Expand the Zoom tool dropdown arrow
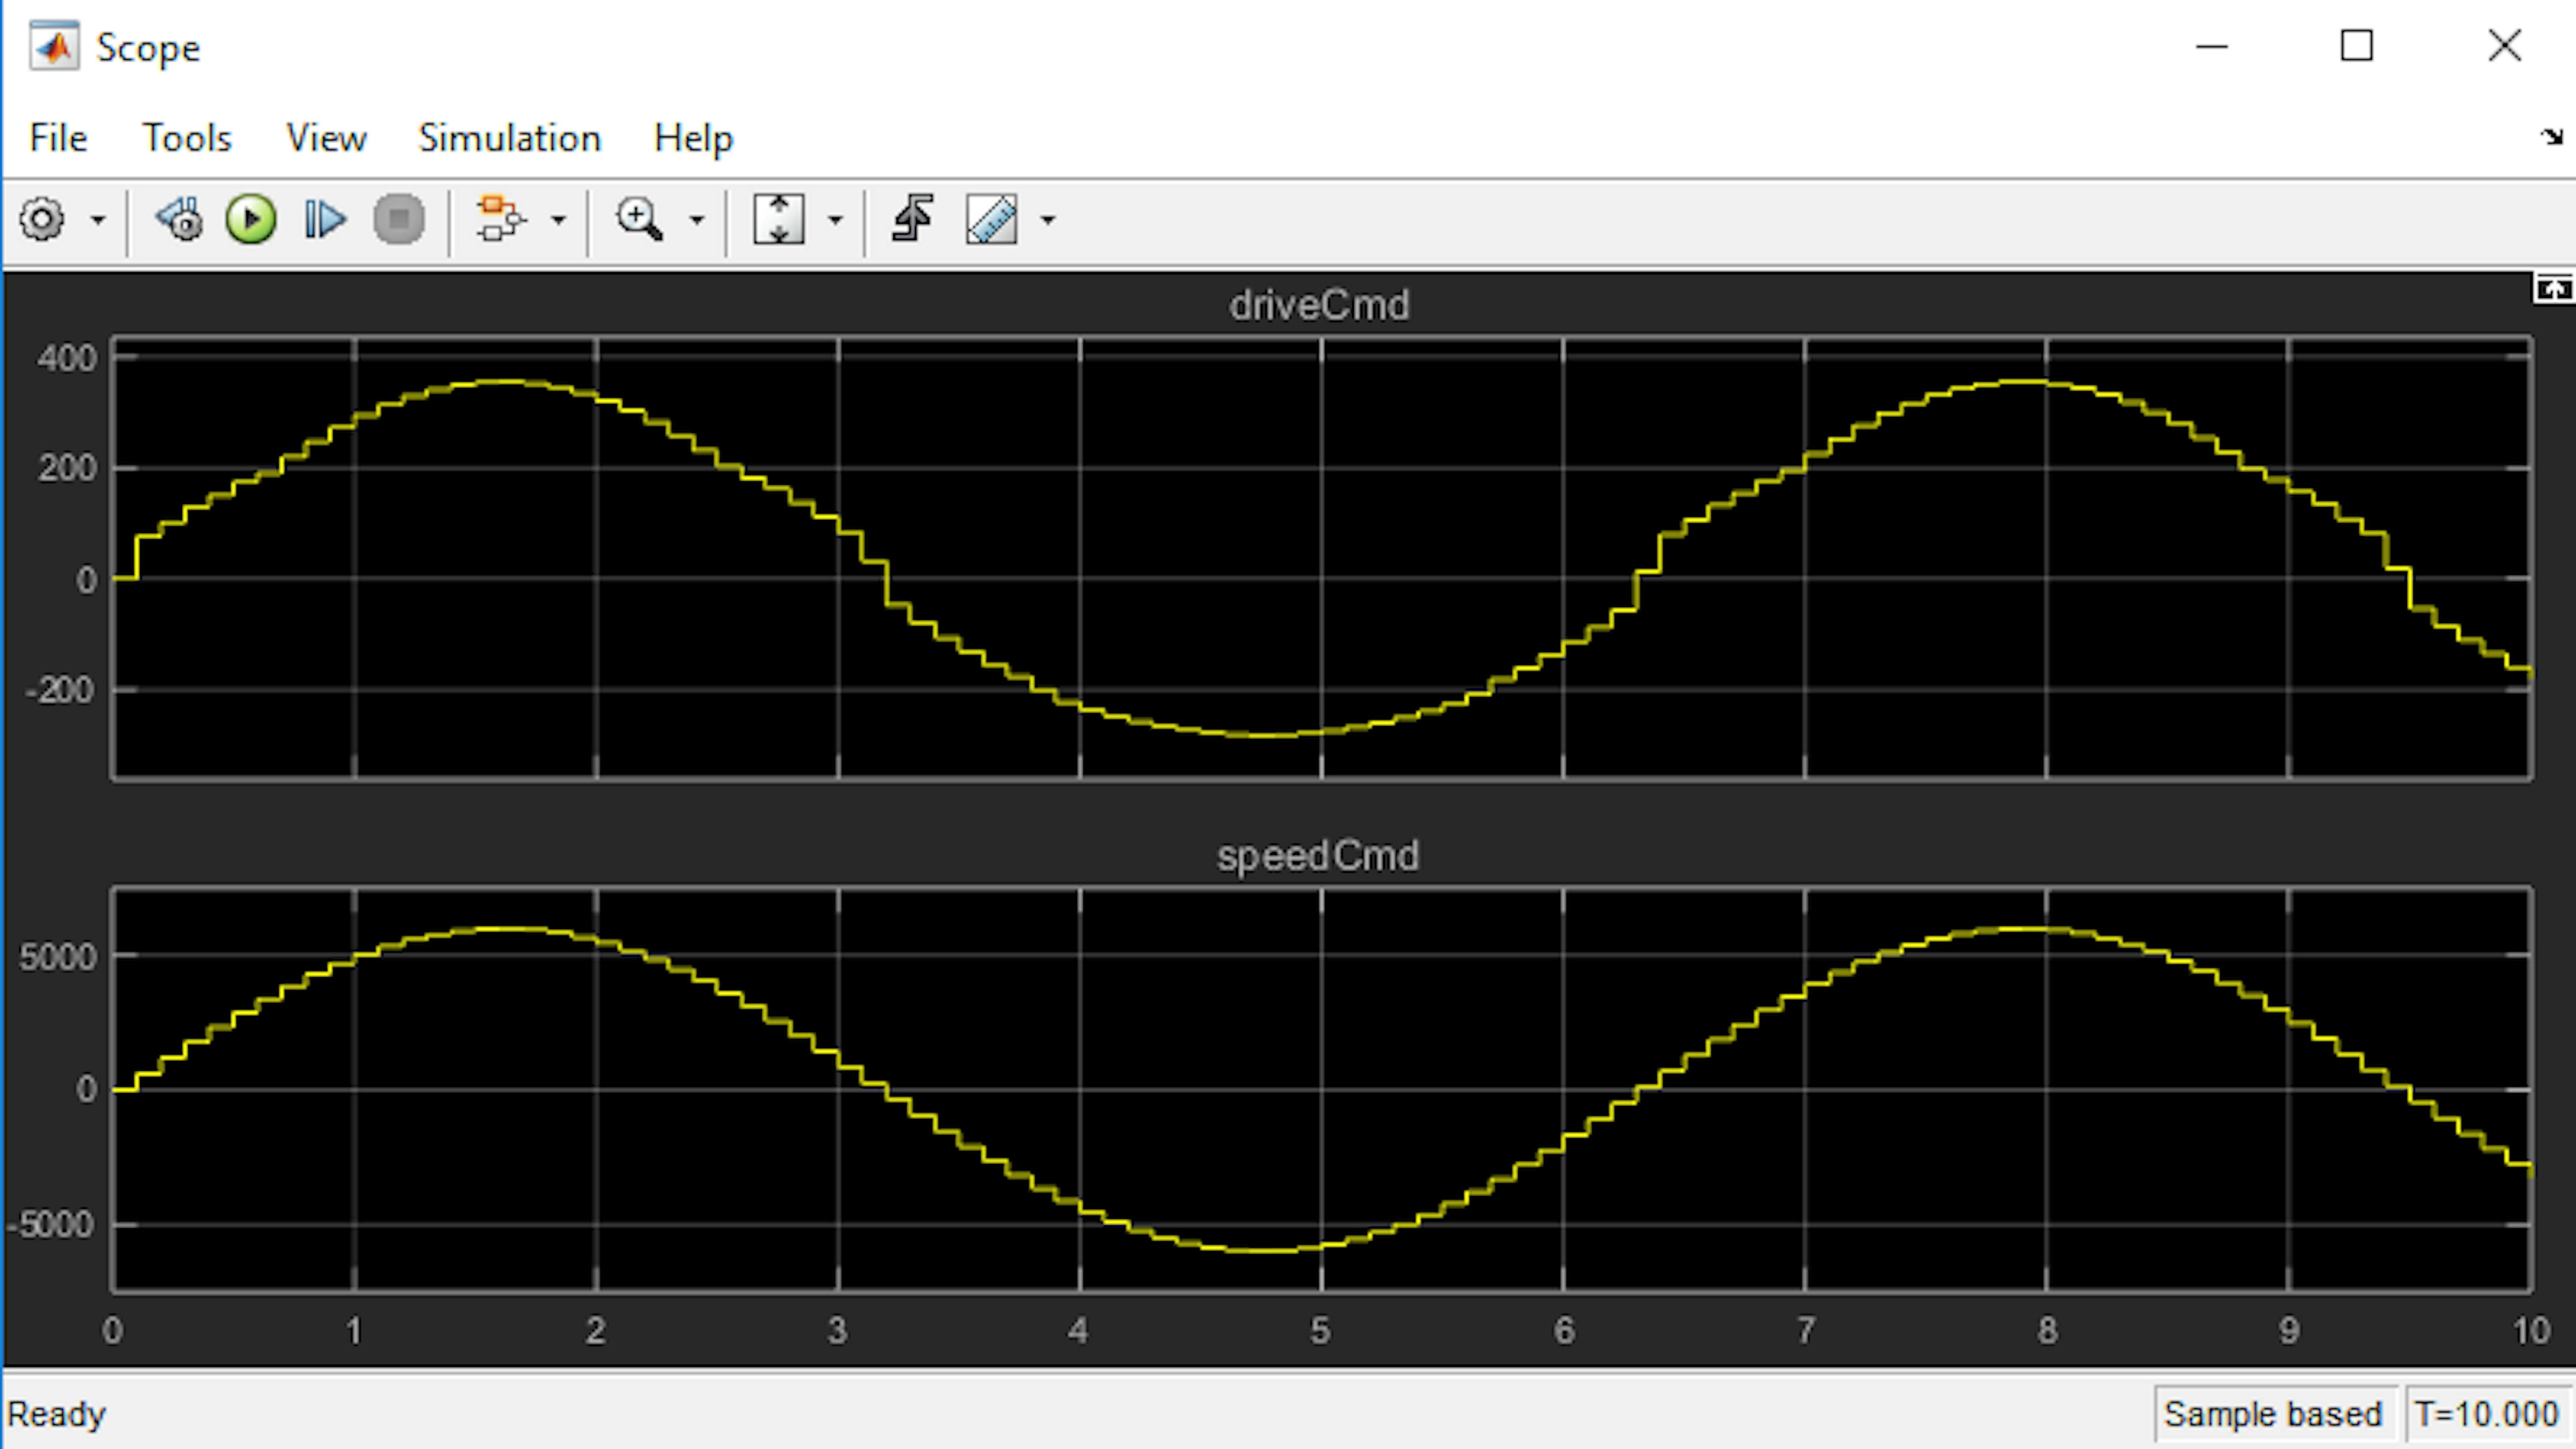Image resolution: width=2576 pixels, height=1449 pixels. point(697,220)
